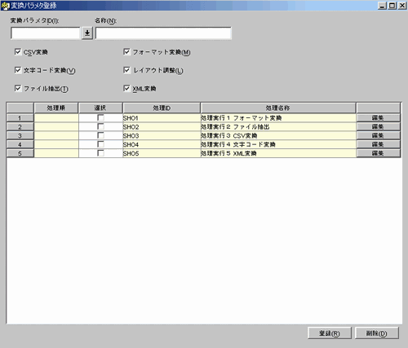The width and height of the screenshot is (408, 348).
Task: Select row header number 2
Action: (20, 126)
